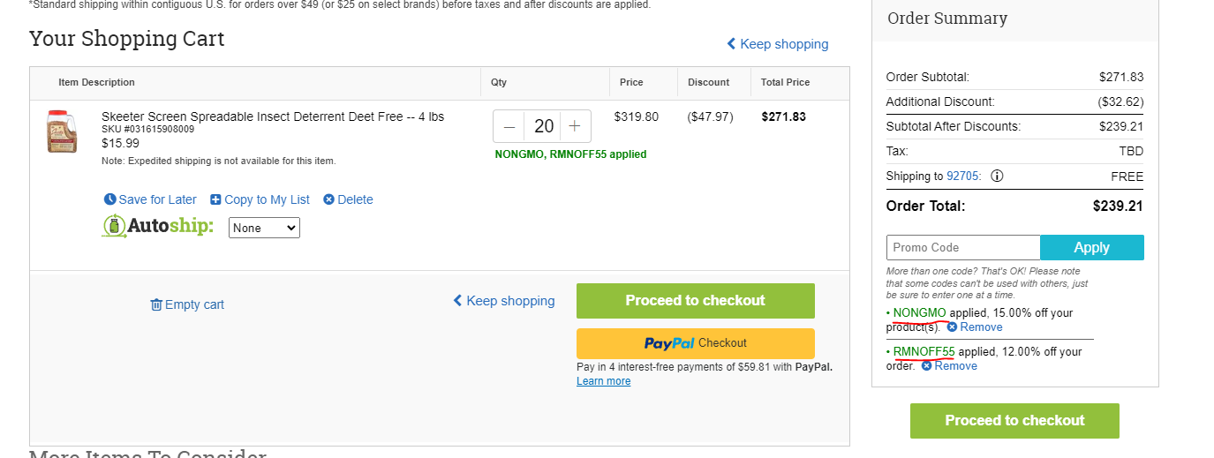Decrease quantity with the minus button
Image resolution: width=1214 pixels, height=458 pixels.
coord(509,126)
